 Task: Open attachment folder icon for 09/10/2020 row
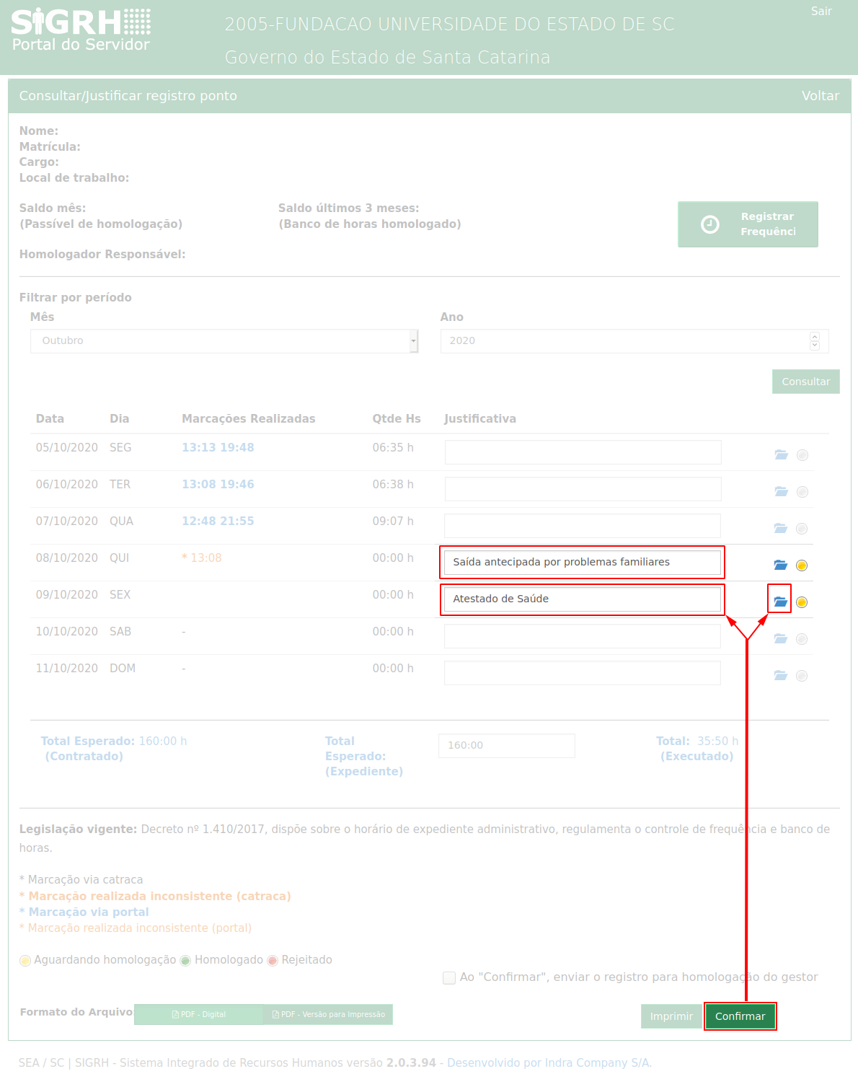(x=780, y=601)
